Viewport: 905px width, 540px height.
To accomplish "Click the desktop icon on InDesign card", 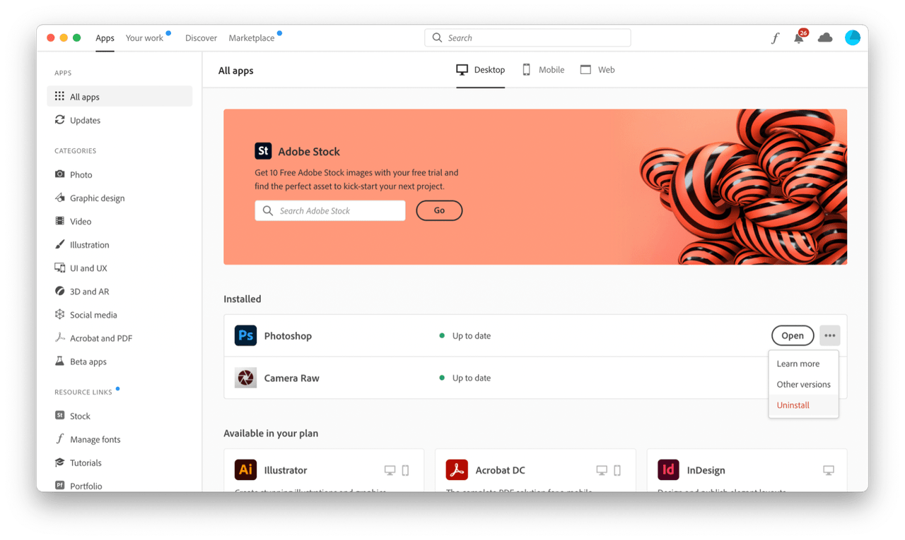I will (829, 470).
